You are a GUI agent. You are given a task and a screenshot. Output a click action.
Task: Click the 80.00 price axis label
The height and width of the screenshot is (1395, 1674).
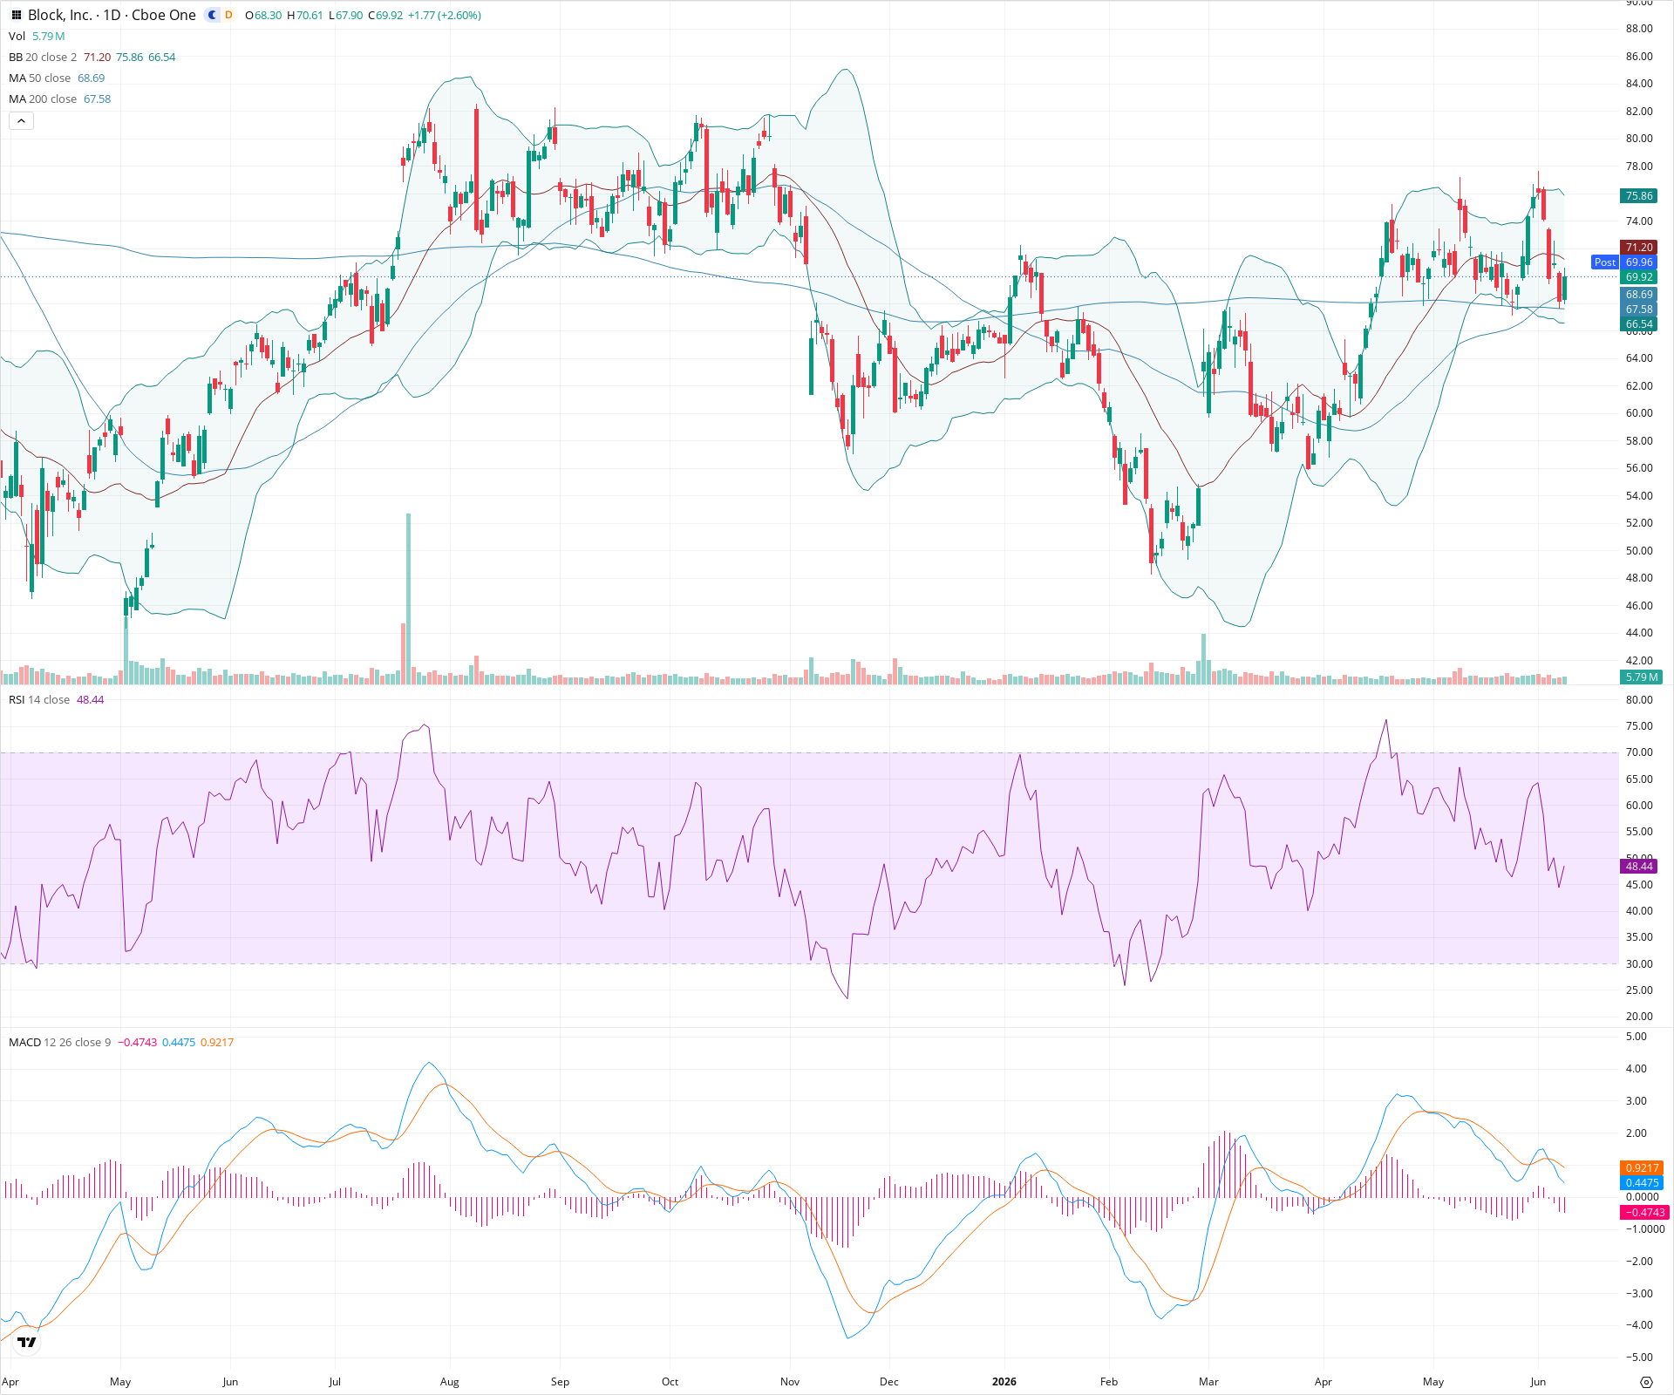(1639, 139)
